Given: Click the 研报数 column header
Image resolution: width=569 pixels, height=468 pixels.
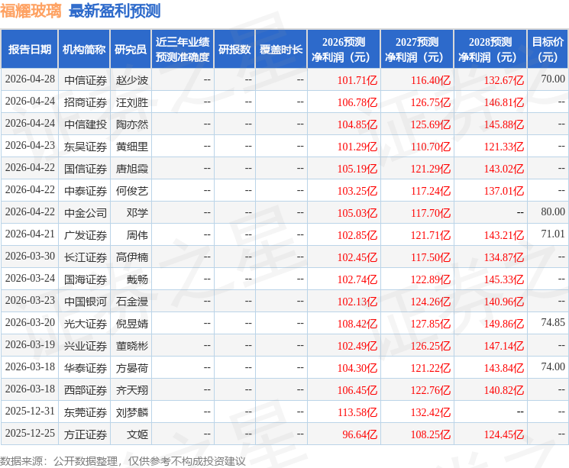Looking at the screenshot, I should point(234,49).
